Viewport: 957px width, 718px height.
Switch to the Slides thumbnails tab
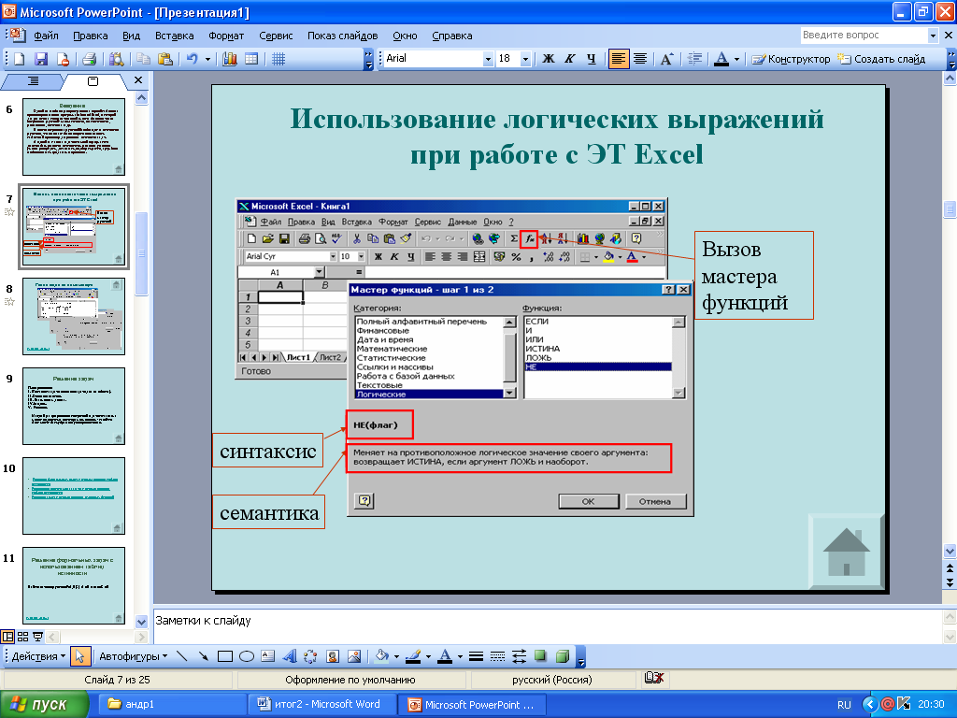[93, 80]
